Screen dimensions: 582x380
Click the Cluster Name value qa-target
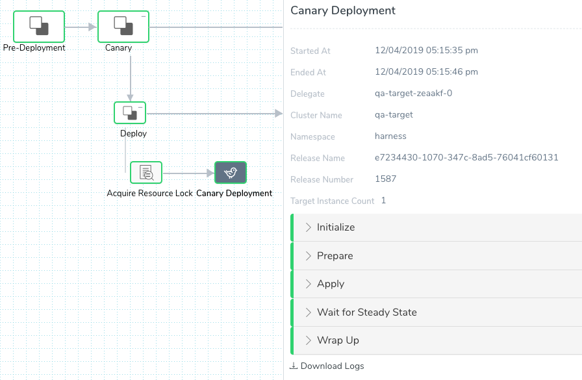click(x=394, y=115)
